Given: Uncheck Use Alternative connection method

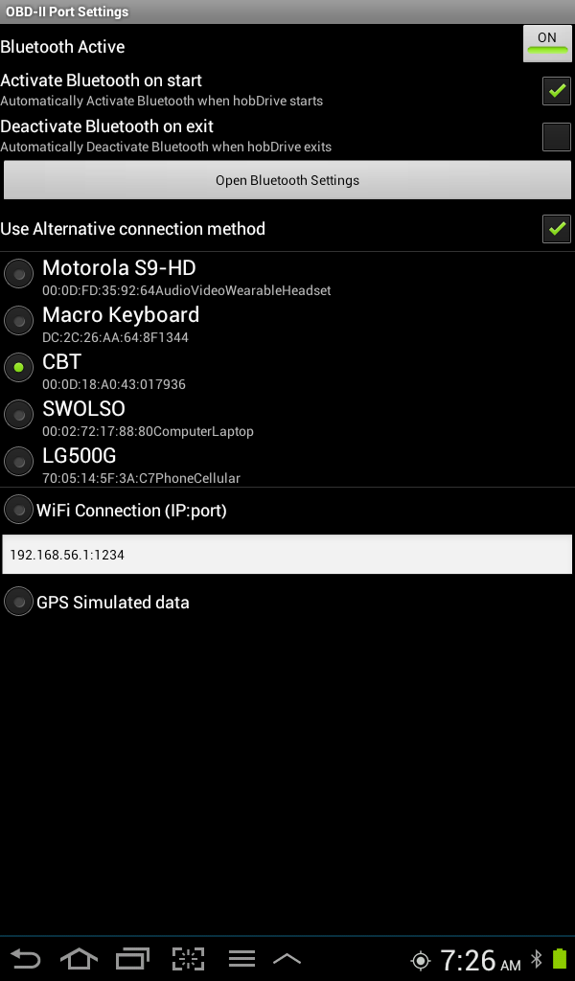Looking at the screenshot, I should click(556, 229).
